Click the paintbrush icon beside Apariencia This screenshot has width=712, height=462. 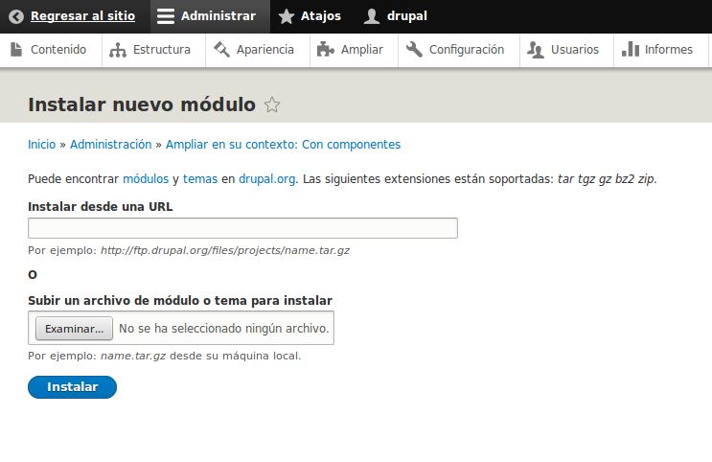[221, 50]
